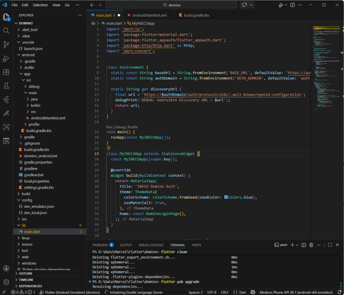Maximize the terminal panel size

[x=330, y=245]
